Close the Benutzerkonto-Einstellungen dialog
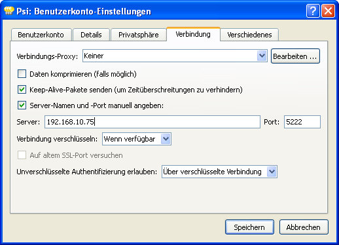 [328, 10]
